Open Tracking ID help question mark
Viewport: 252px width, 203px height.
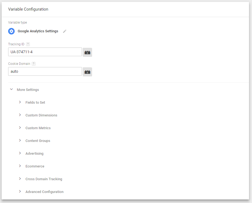(28, 44)
